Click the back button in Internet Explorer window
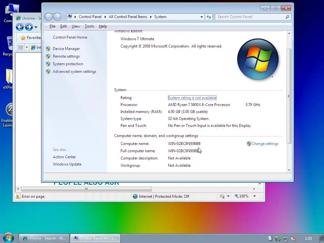This screenshot has width=324, height=243. pos(20,27)
